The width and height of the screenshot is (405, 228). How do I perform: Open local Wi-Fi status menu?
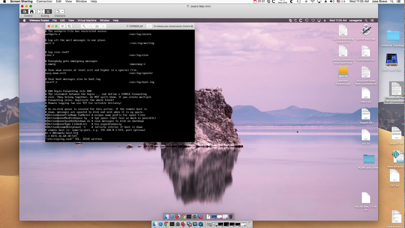[x=313, y=2]
